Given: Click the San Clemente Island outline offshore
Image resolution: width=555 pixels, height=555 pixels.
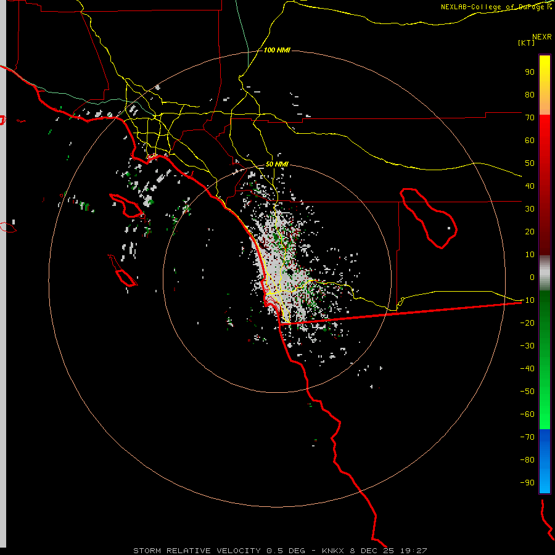Looking at the screenshot, I should tap(123, 270).
